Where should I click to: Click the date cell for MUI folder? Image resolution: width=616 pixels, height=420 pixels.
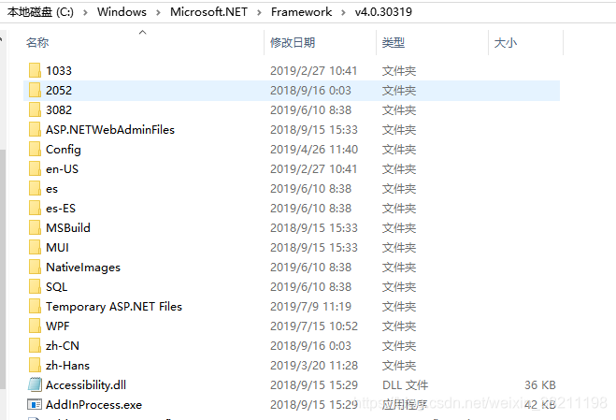(314, 248)
